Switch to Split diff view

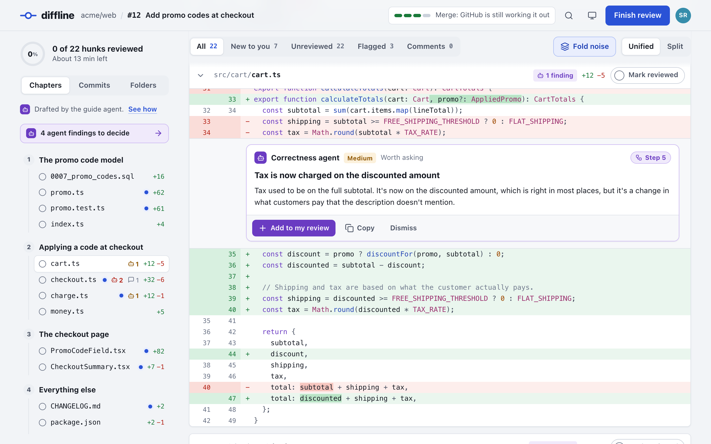click(675, 46)
